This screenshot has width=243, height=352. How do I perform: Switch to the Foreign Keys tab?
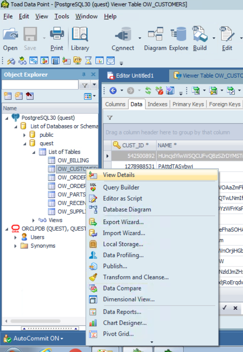(225, 104)
